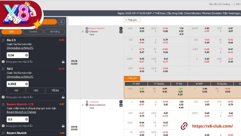This screenshot has height=136, width=241.
Task: Open the x8-club.com link icon
Action: (x=184, y=126)
